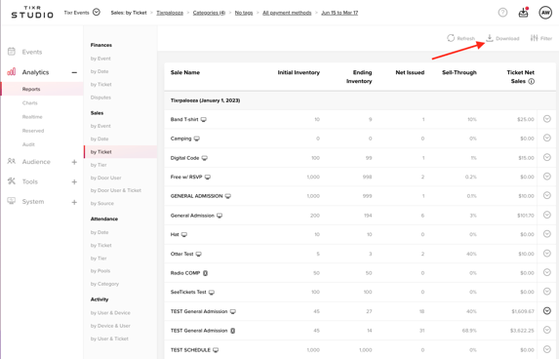Viewport: 559px width, 359px height.
Task: Expand the $1,609.67 TEST General Admission row
Action: point(547,311)
